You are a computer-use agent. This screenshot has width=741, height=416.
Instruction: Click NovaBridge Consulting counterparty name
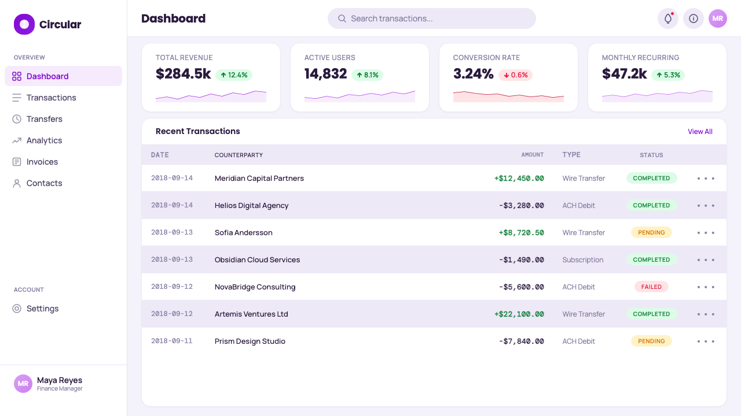[255, 287]
